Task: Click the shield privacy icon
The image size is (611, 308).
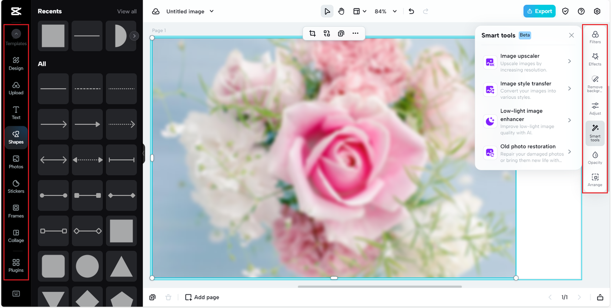Action: click(x=565, y=11)
